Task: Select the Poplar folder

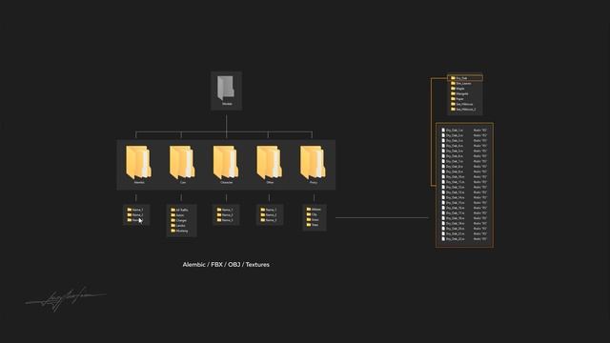Action: [457, 99]
